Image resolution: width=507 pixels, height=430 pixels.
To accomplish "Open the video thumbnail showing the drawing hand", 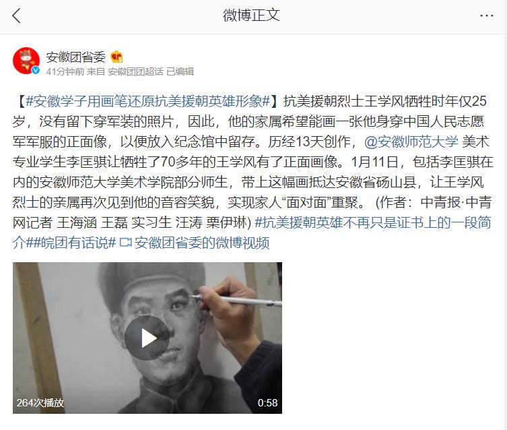I will (x=147, y=338).
